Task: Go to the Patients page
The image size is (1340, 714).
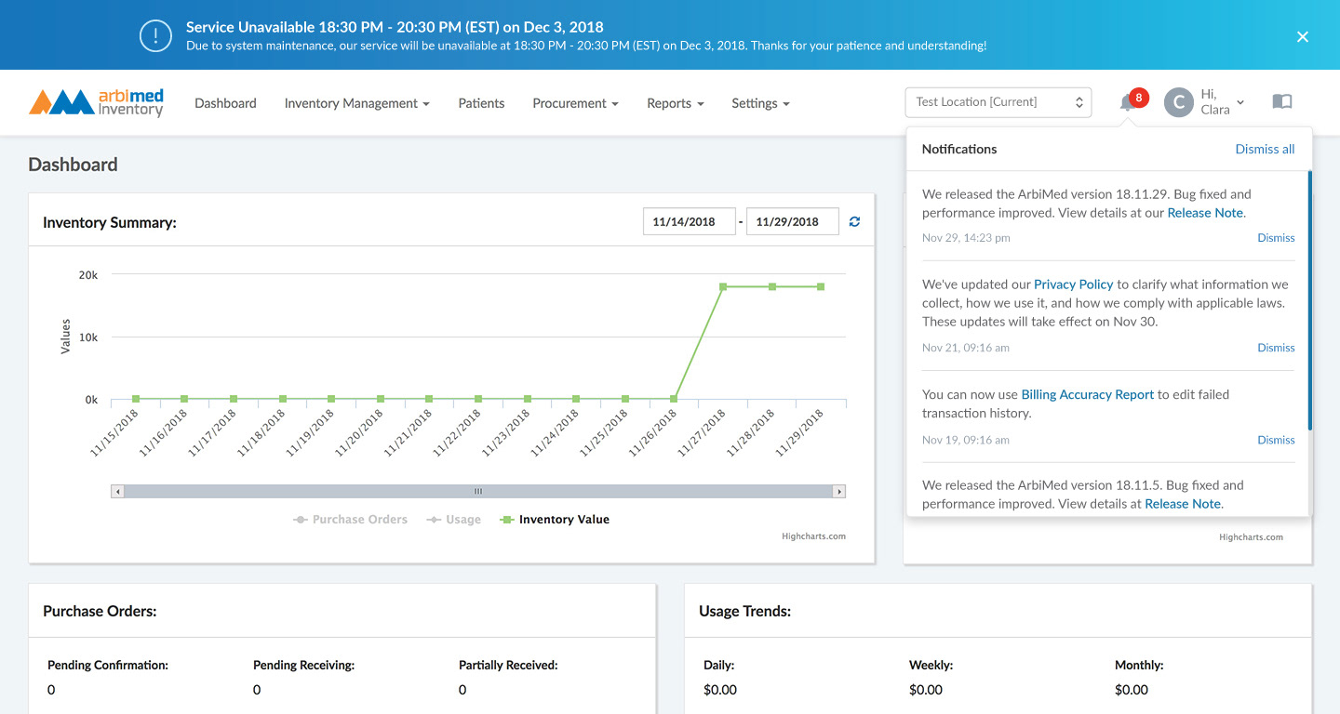Action: coord(481,103)
